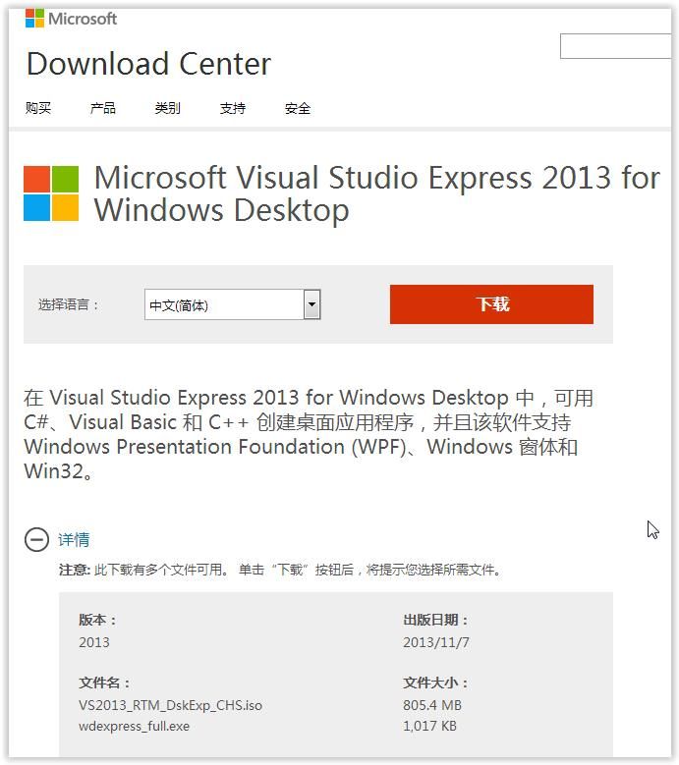679x765 pixels.
Task: Click the VS2013_RTM_DskExp_CHS.iso file name
Action: [x=170, y=705]
